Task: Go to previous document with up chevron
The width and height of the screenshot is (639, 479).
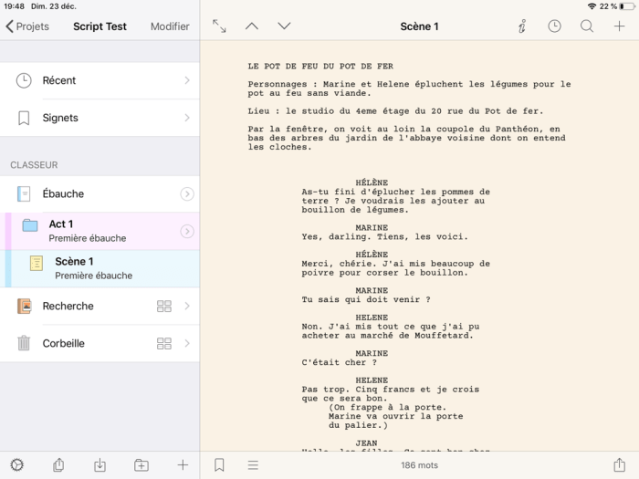Action: [x=252, y=26]
